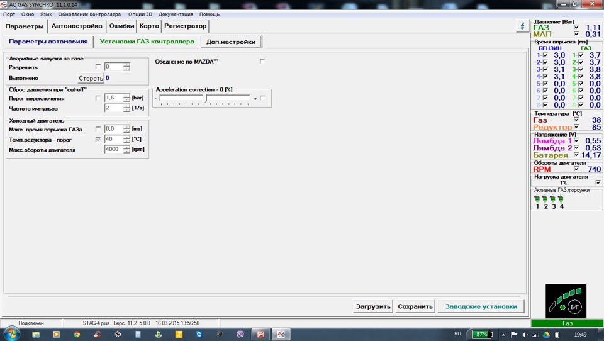Toggle the Темп.редуктора - порог checkbox
Viewport: 604px width, 341px height.
(x=98, y=139)
